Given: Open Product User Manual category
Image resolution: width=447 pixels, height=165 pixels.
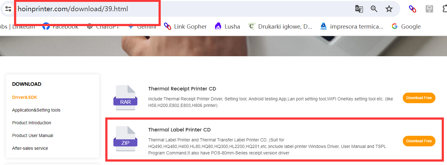Looking at the screenshot, I should click(x=33, y=135).
